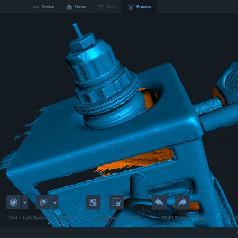Screen dimensions: 238x238
Task: Click the invert selection icon
Action: 93,202
